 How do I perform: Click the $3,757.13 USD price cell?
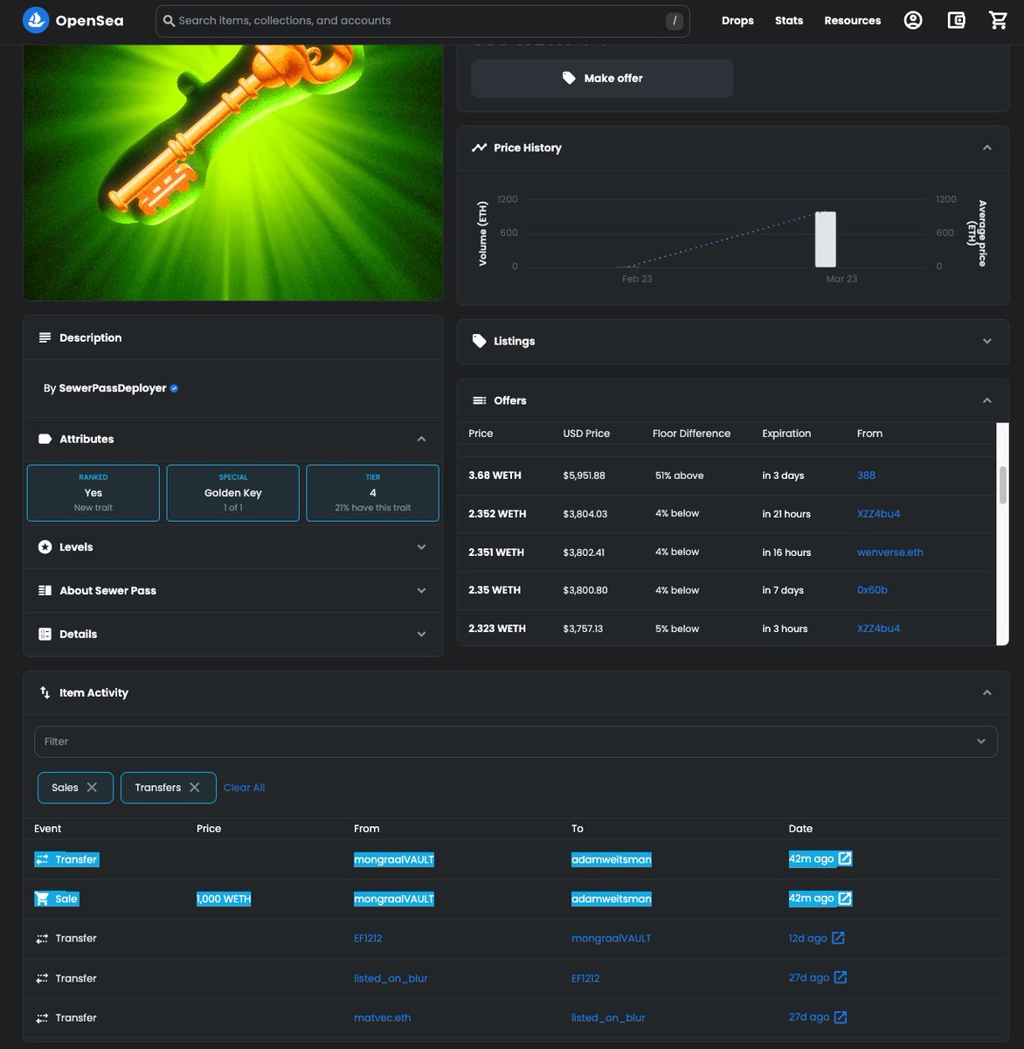583,629
